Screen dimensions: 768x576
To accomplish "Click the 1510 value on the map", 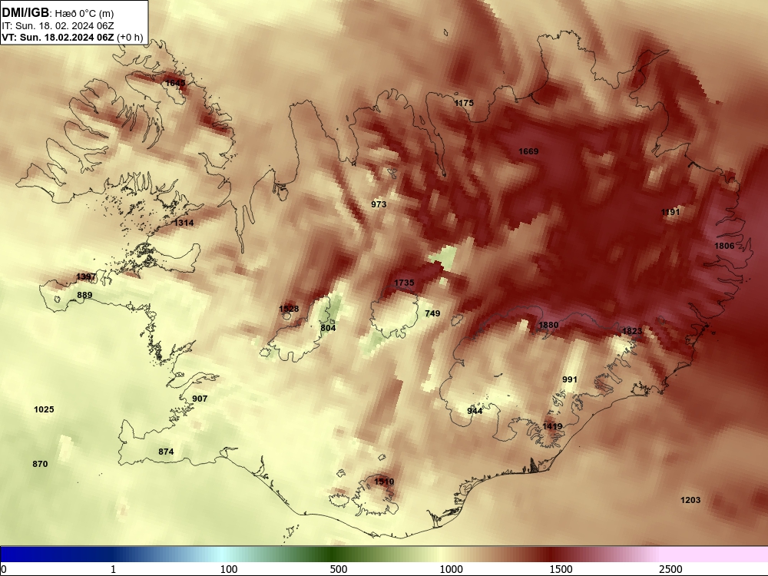I will [384, 482].
